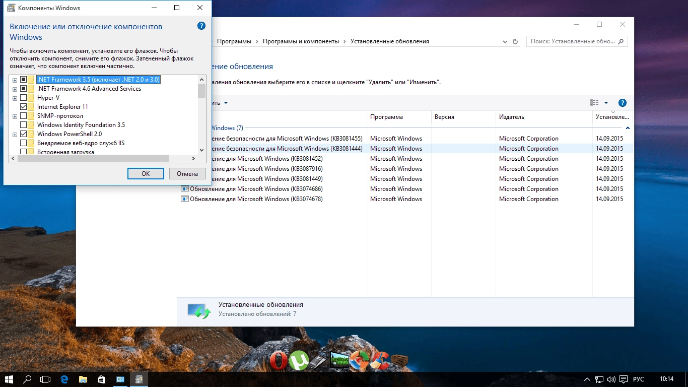Expand the Hyper-V tree node
The height and width of the screenshot is (387, 688).
tap(15, 98)
